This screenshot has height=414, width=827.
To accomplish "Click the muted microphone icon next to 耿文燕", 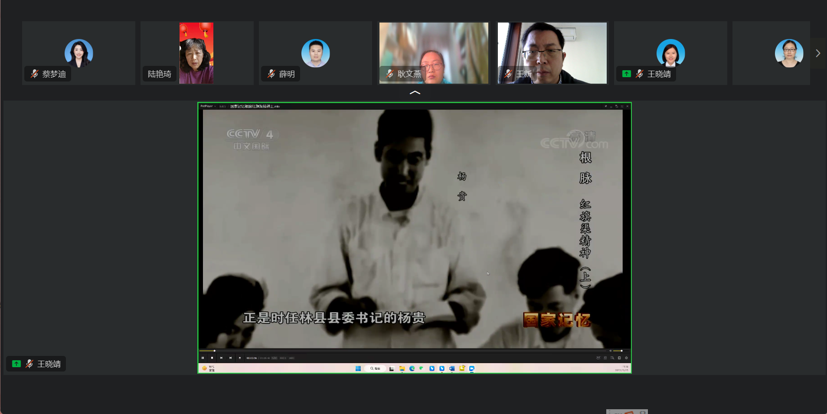I will pyautogui.click(x=390, y=74).
